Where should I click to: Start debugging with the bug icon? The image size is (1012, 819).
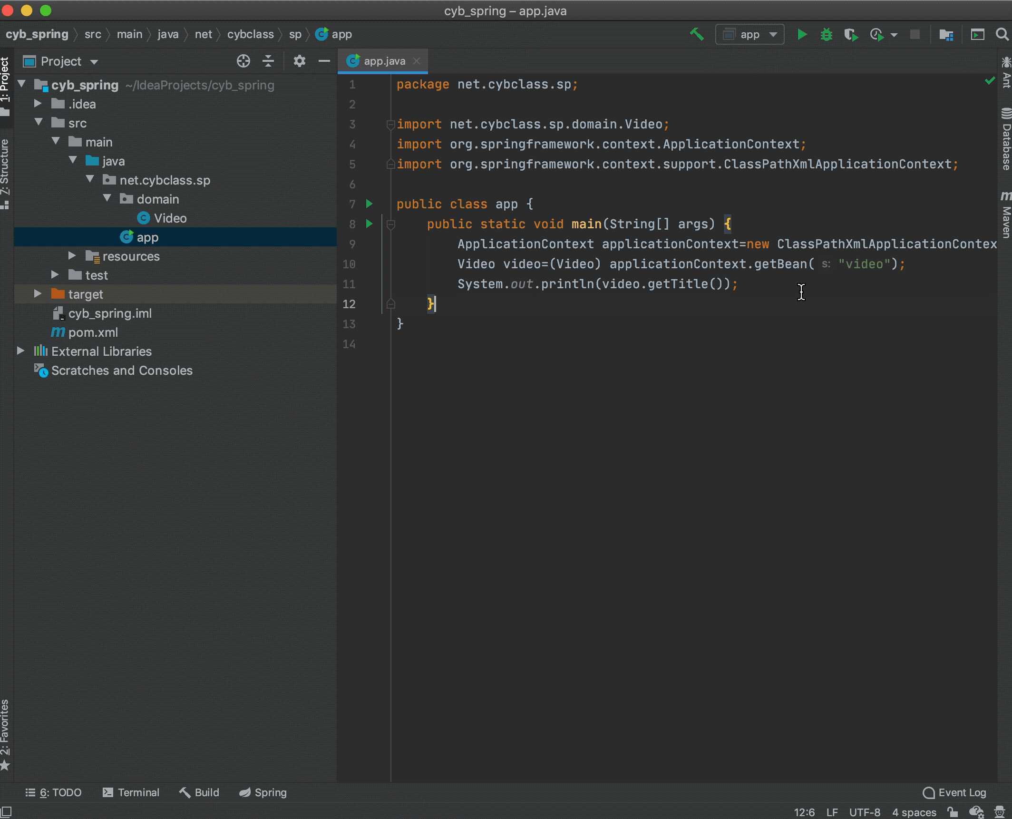coord(827,34)
